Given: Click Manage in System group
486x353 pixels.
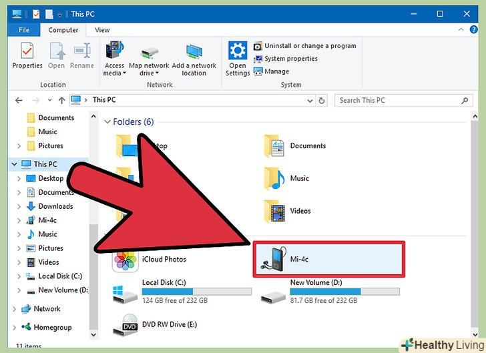Looking at the screenshot, I should (271, 71).
